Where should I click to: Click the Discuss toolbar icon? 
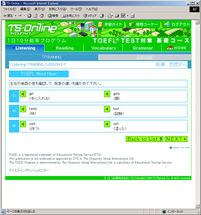coord(132,16)
